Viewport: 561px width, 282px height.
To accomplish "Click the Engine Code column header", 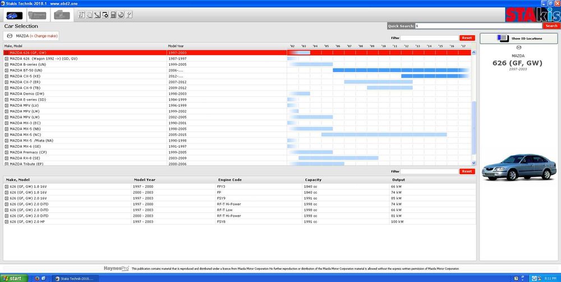I will click(230, 180).
